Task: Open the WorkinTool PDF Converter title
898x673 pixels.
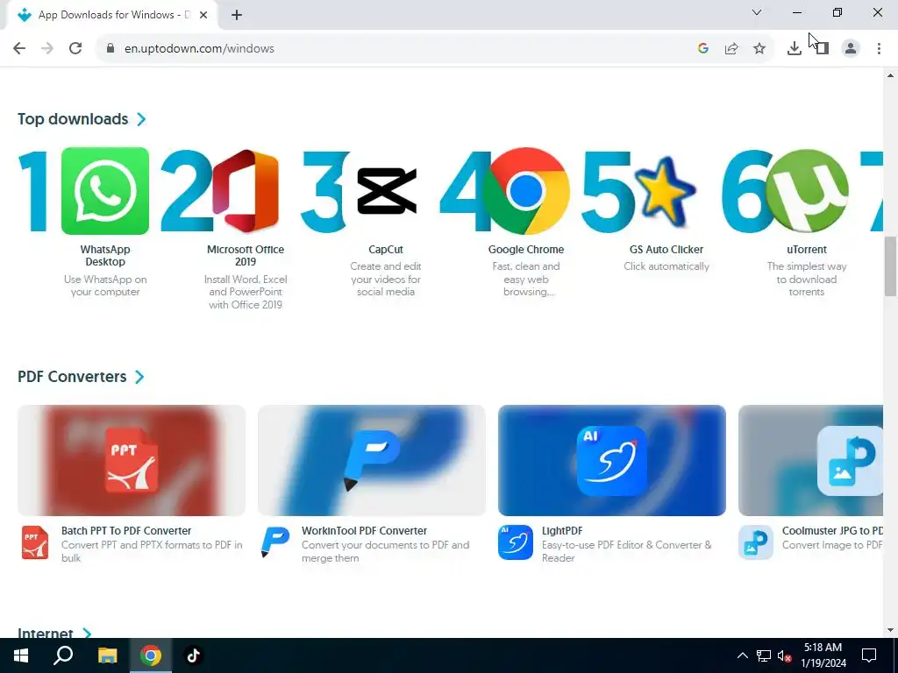Action: point(364,530)
